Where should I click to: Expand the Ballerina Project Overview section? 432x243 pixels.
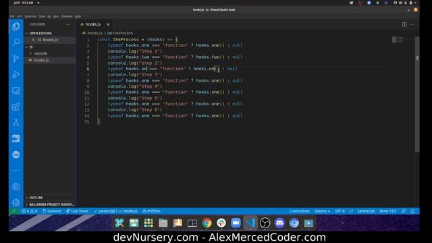(x=49, y=205)
